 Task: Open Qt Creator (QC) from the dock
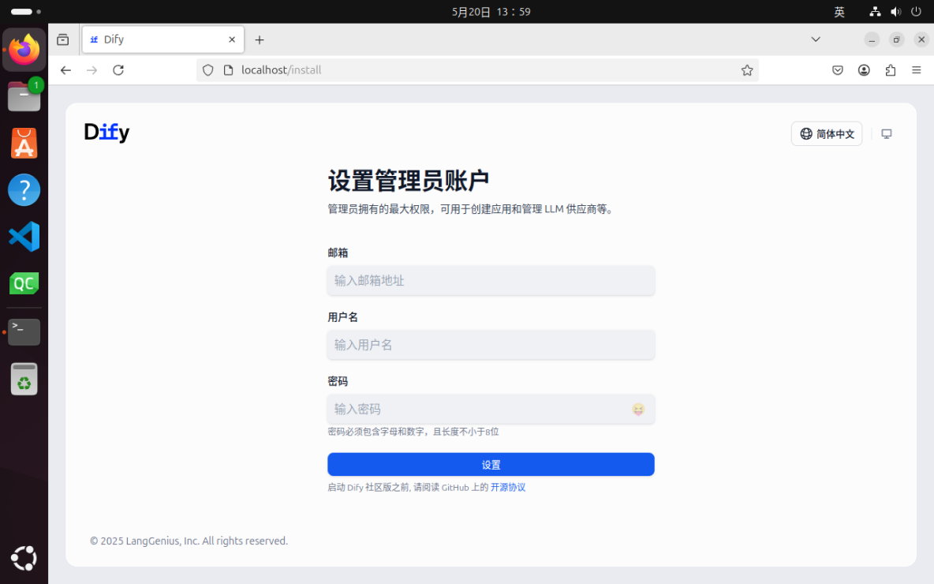click(x=24, y=283)
